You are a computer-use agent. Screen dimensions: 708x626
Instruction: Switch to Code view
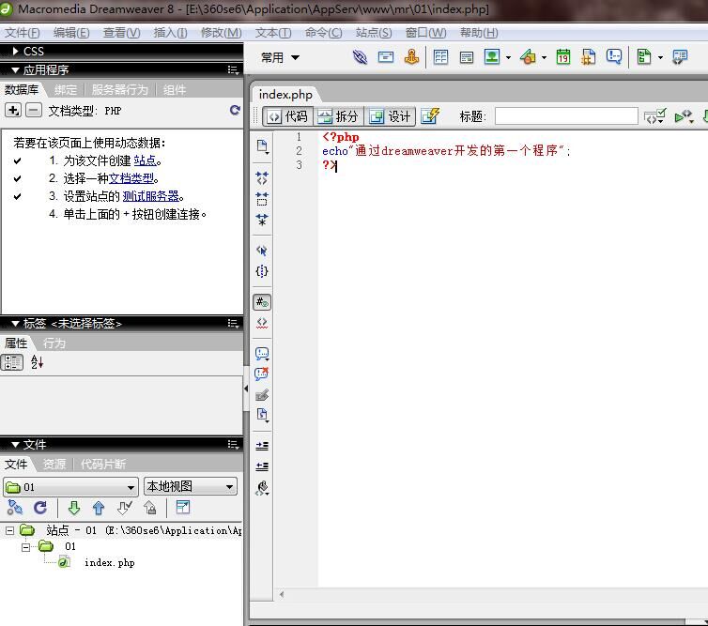click(x=287, y=116)
